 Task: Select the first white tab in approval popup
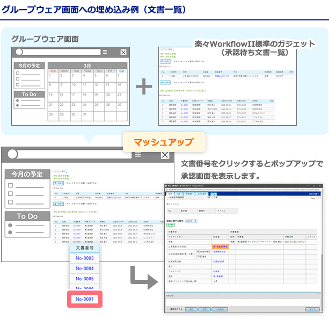(170, 194)
